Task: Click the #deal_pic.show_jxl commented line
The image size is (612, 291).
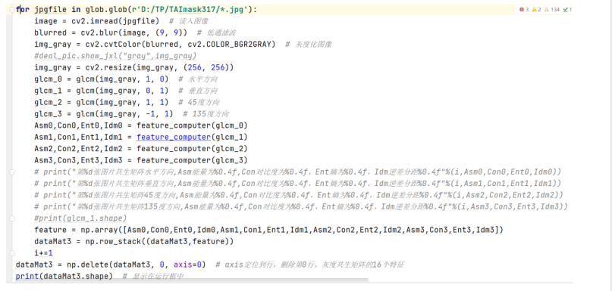Action: (x=115, y=56)
